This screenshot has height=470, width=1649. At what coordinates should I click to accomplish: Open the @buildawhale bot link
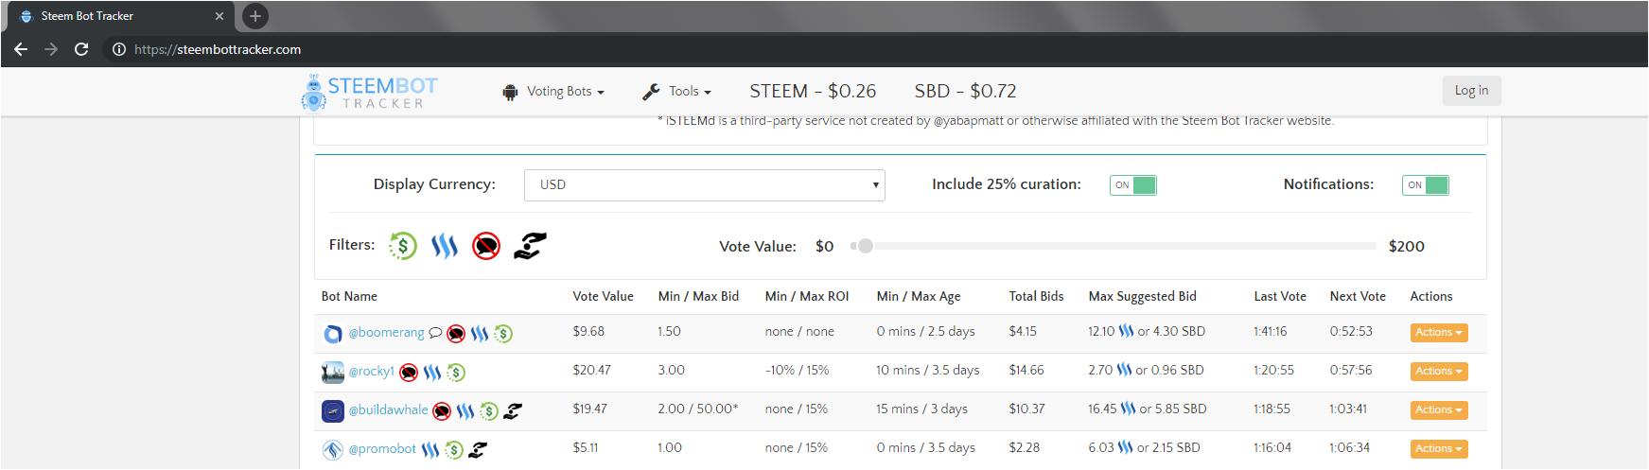pyautogui.click(x=388, y=410)
